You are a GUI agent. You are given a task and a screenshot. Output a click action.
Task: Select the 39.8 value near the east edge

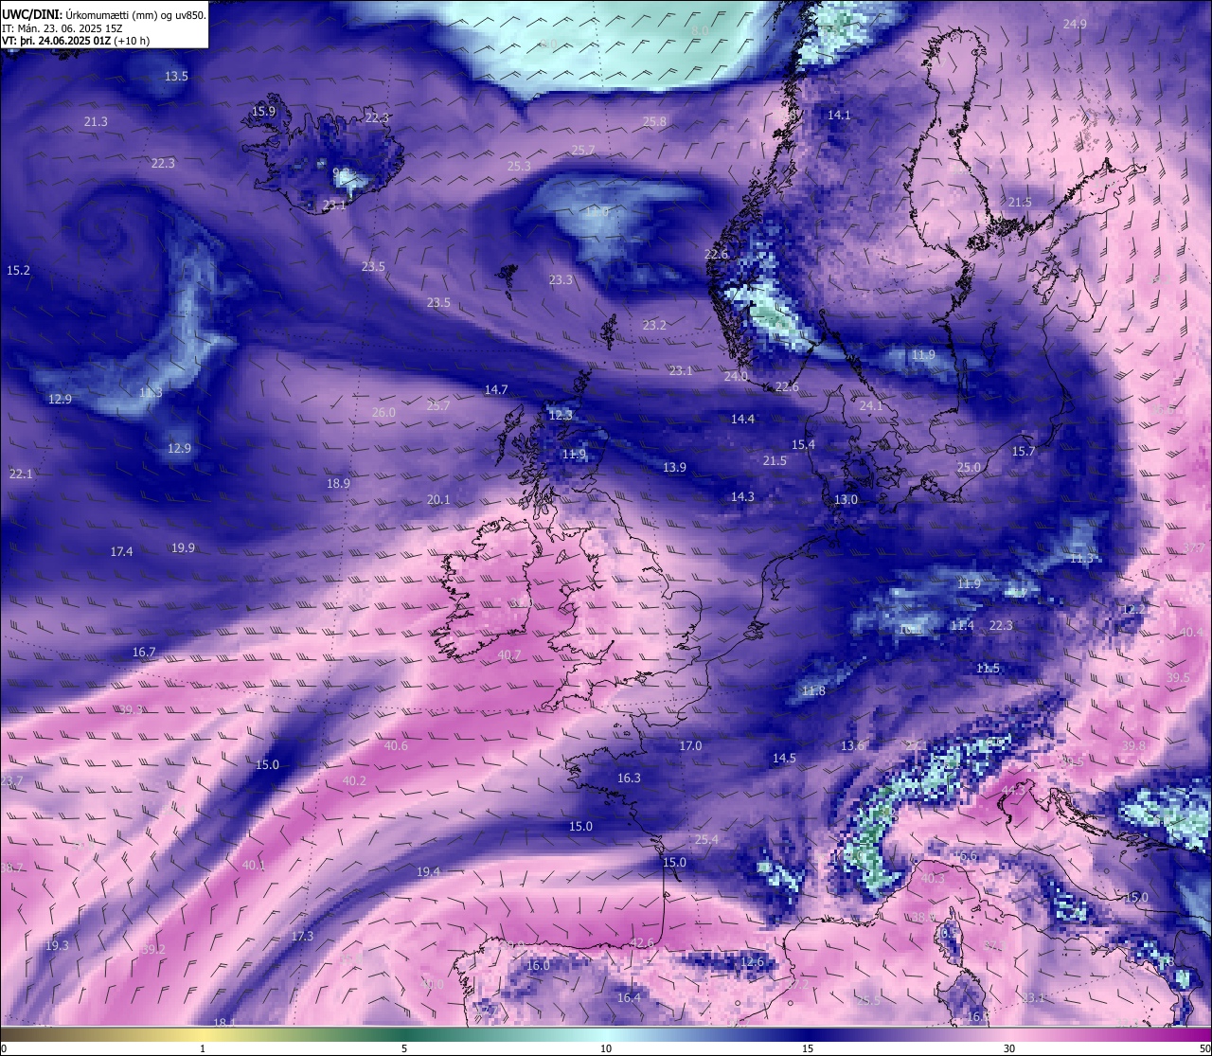pos(1133,746)
